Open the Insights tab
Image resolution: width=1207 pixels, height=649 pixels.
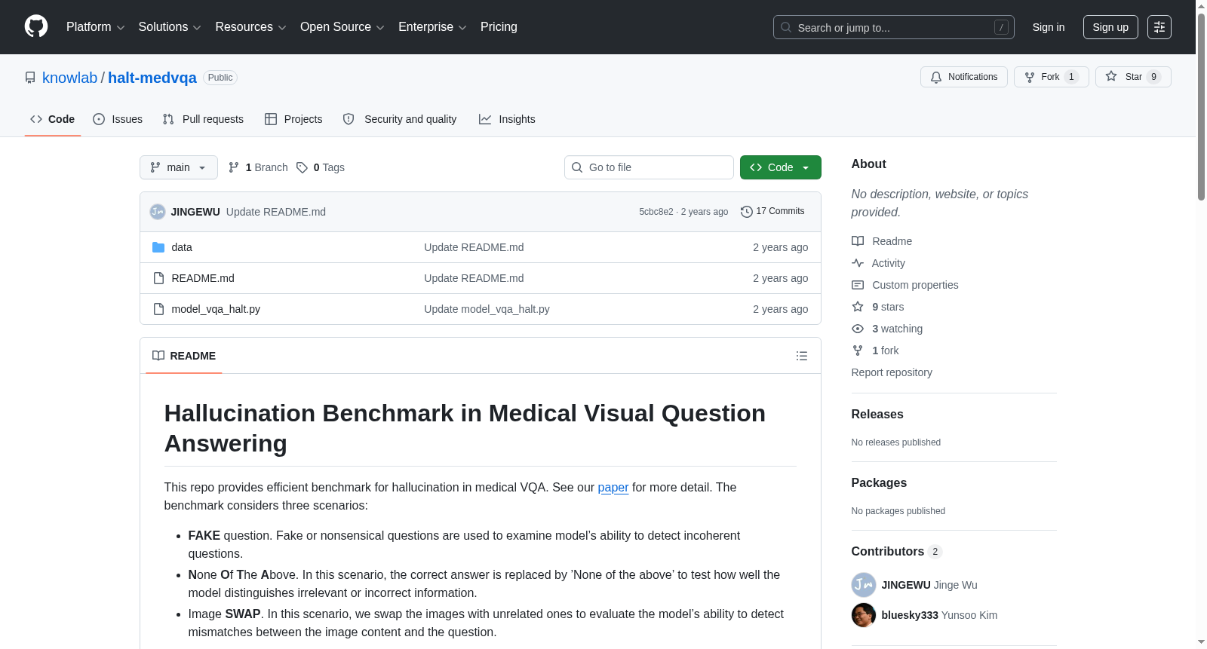(507, 119)
